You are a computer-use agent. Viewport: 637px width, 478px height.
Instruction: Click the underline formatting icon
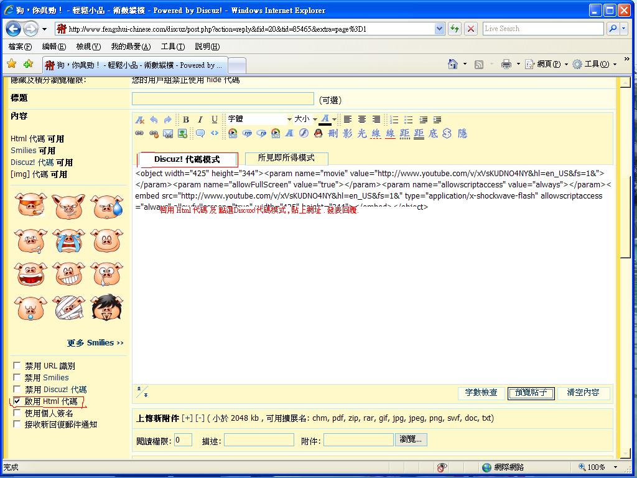click(x=215, y=119)
